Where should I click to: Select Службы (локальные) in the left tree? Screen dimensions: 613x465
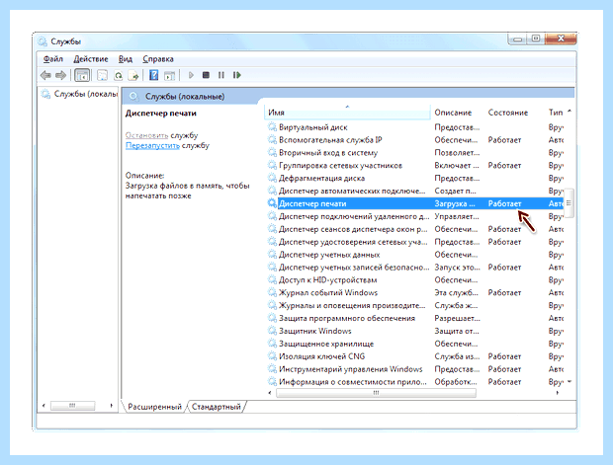[86, 94]
